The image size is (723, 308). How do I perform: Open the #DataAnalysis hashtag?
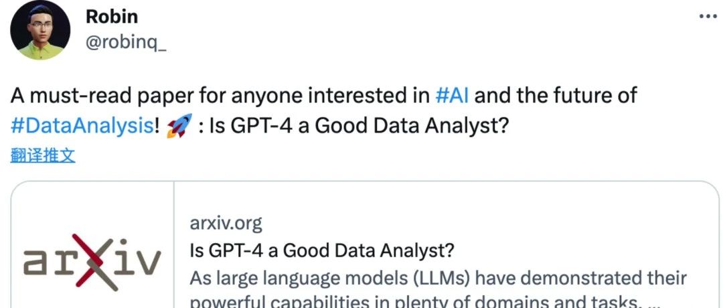pyautogui.click(x=82, y=126)
